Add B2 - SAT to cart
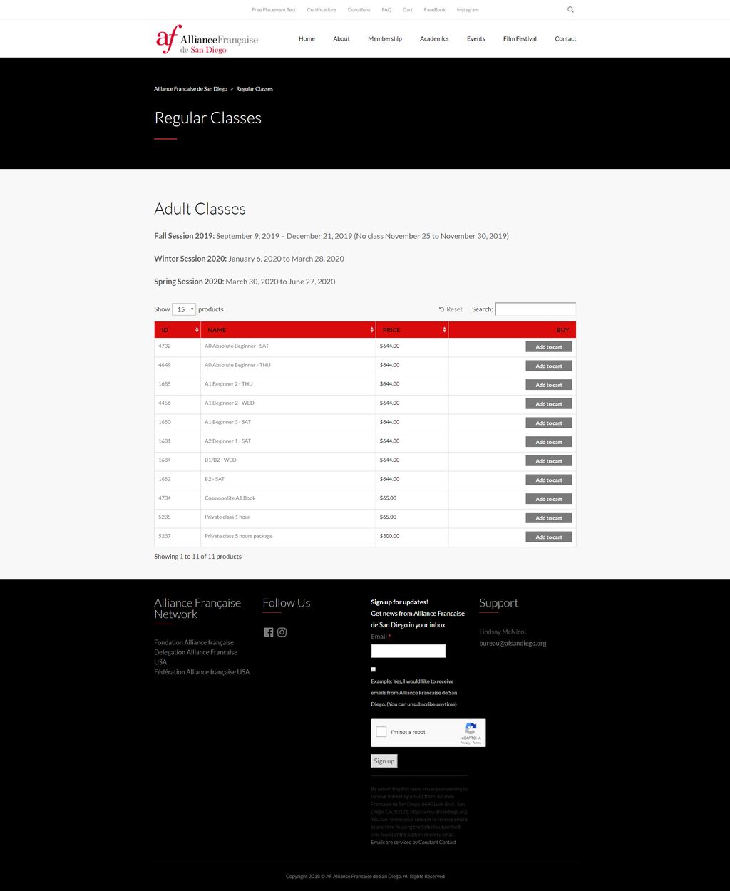Screen dimensions: 730x891 (549, 480)
